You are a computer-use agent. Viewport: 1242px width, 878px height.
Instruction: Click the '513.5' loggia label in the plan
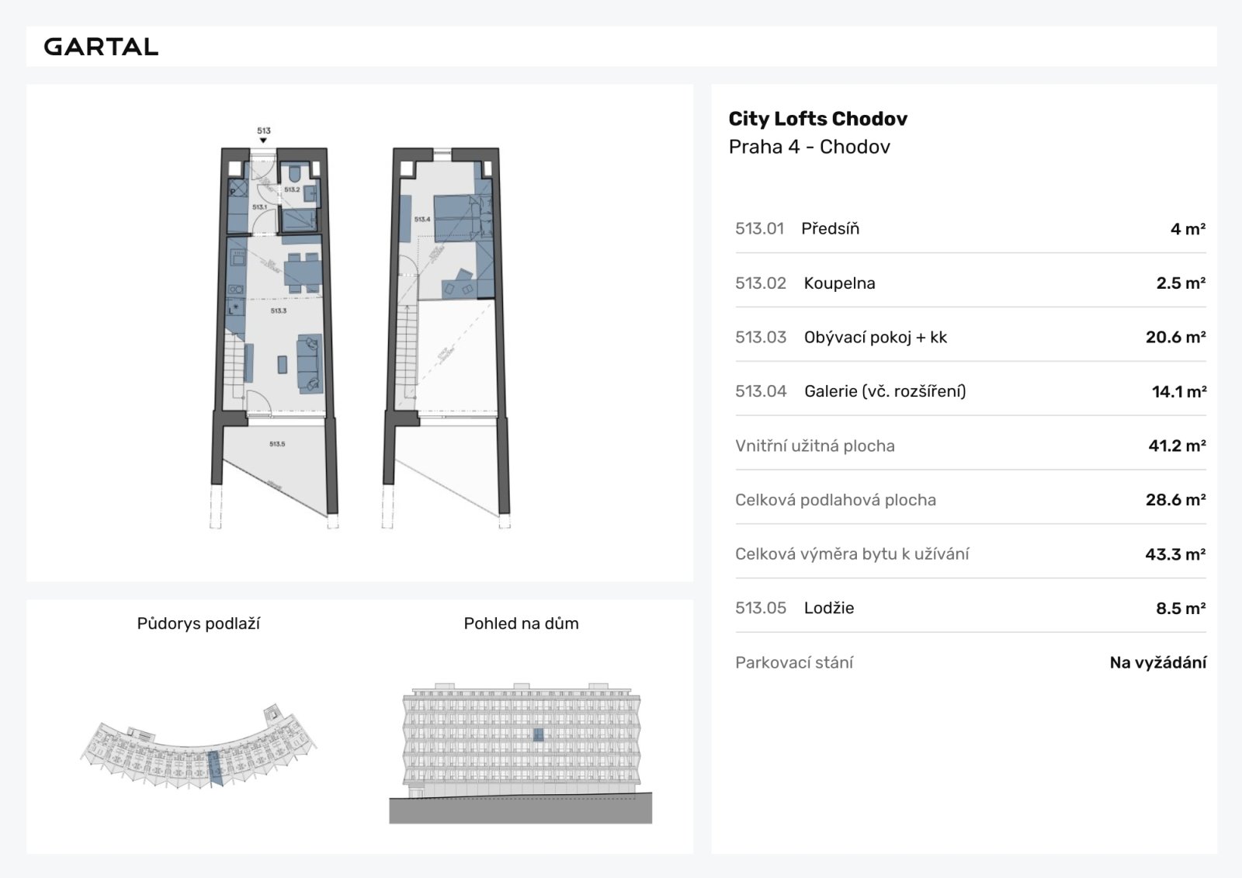[x=277, y=444]
